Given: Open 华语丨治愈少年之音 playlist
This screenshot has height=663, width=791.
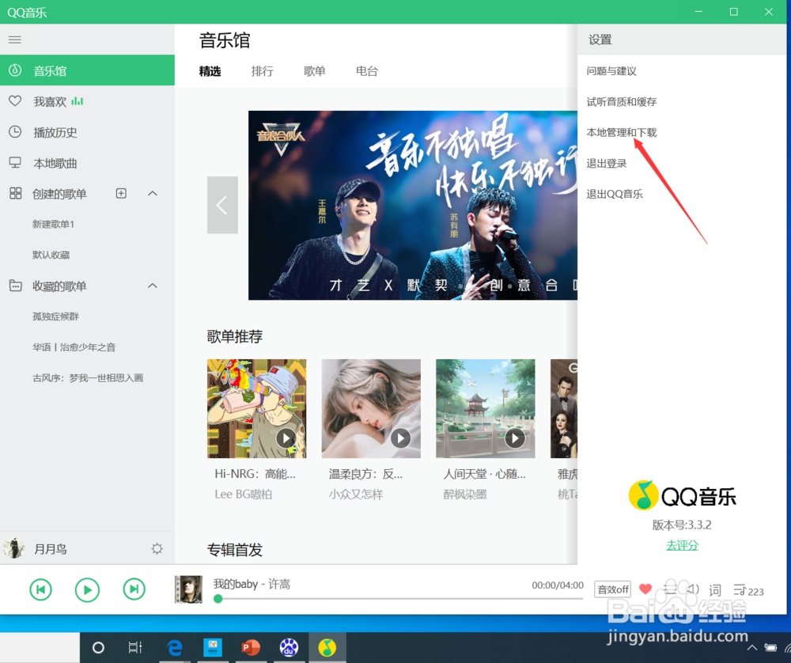Looking at the screenshot, I should [74, 347].
